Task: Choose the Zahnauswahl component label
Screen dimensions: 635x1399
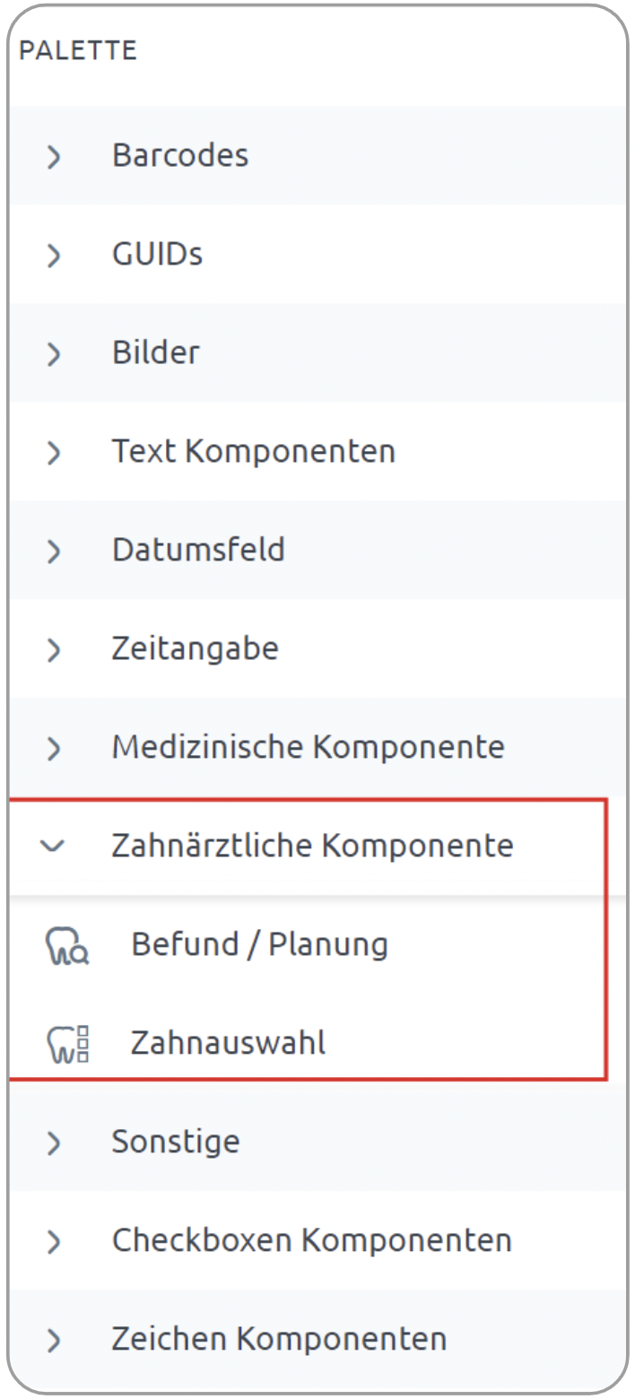Action: pyautogui.click(x=228, y=1043)
